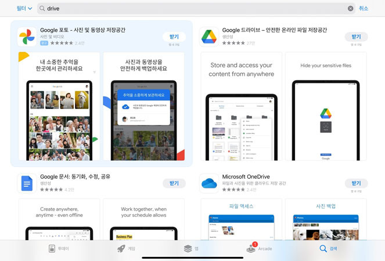The width and height of the screenshot is (385, 261).
Task: View 내 소중한 추억을 screenshot of Google 포토
Action: 59,106
